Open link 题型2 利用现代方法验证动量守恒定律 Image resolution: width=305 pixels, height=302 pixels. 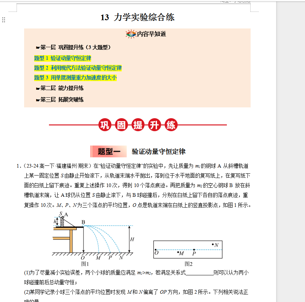78,68
